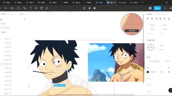This screenshot has width=172, height=96.
Task: Click the Fill styles four-dot icon
Action: tap(169, 68)
